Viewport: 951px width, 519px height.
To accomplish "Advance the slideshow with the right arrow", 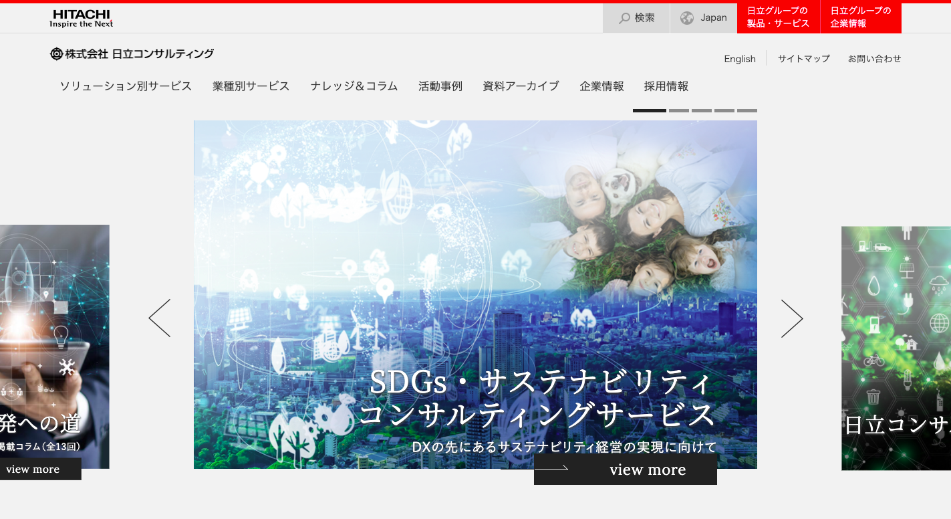I will pyautogui.click(x=793, y=318).
